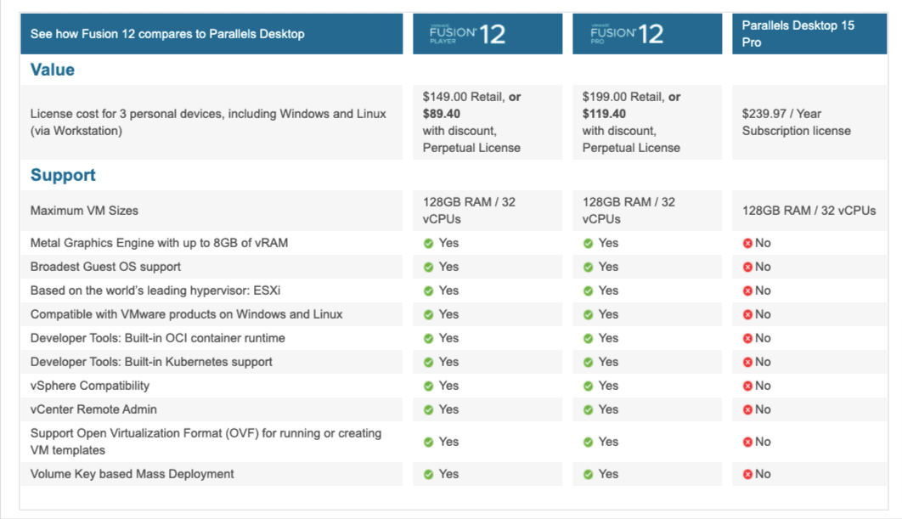Click 'Metal Graphics Engine with up to 8GB of vRAM'
Image resolution: width=902 pixels, height=519 pixels.
coord(159,243)
